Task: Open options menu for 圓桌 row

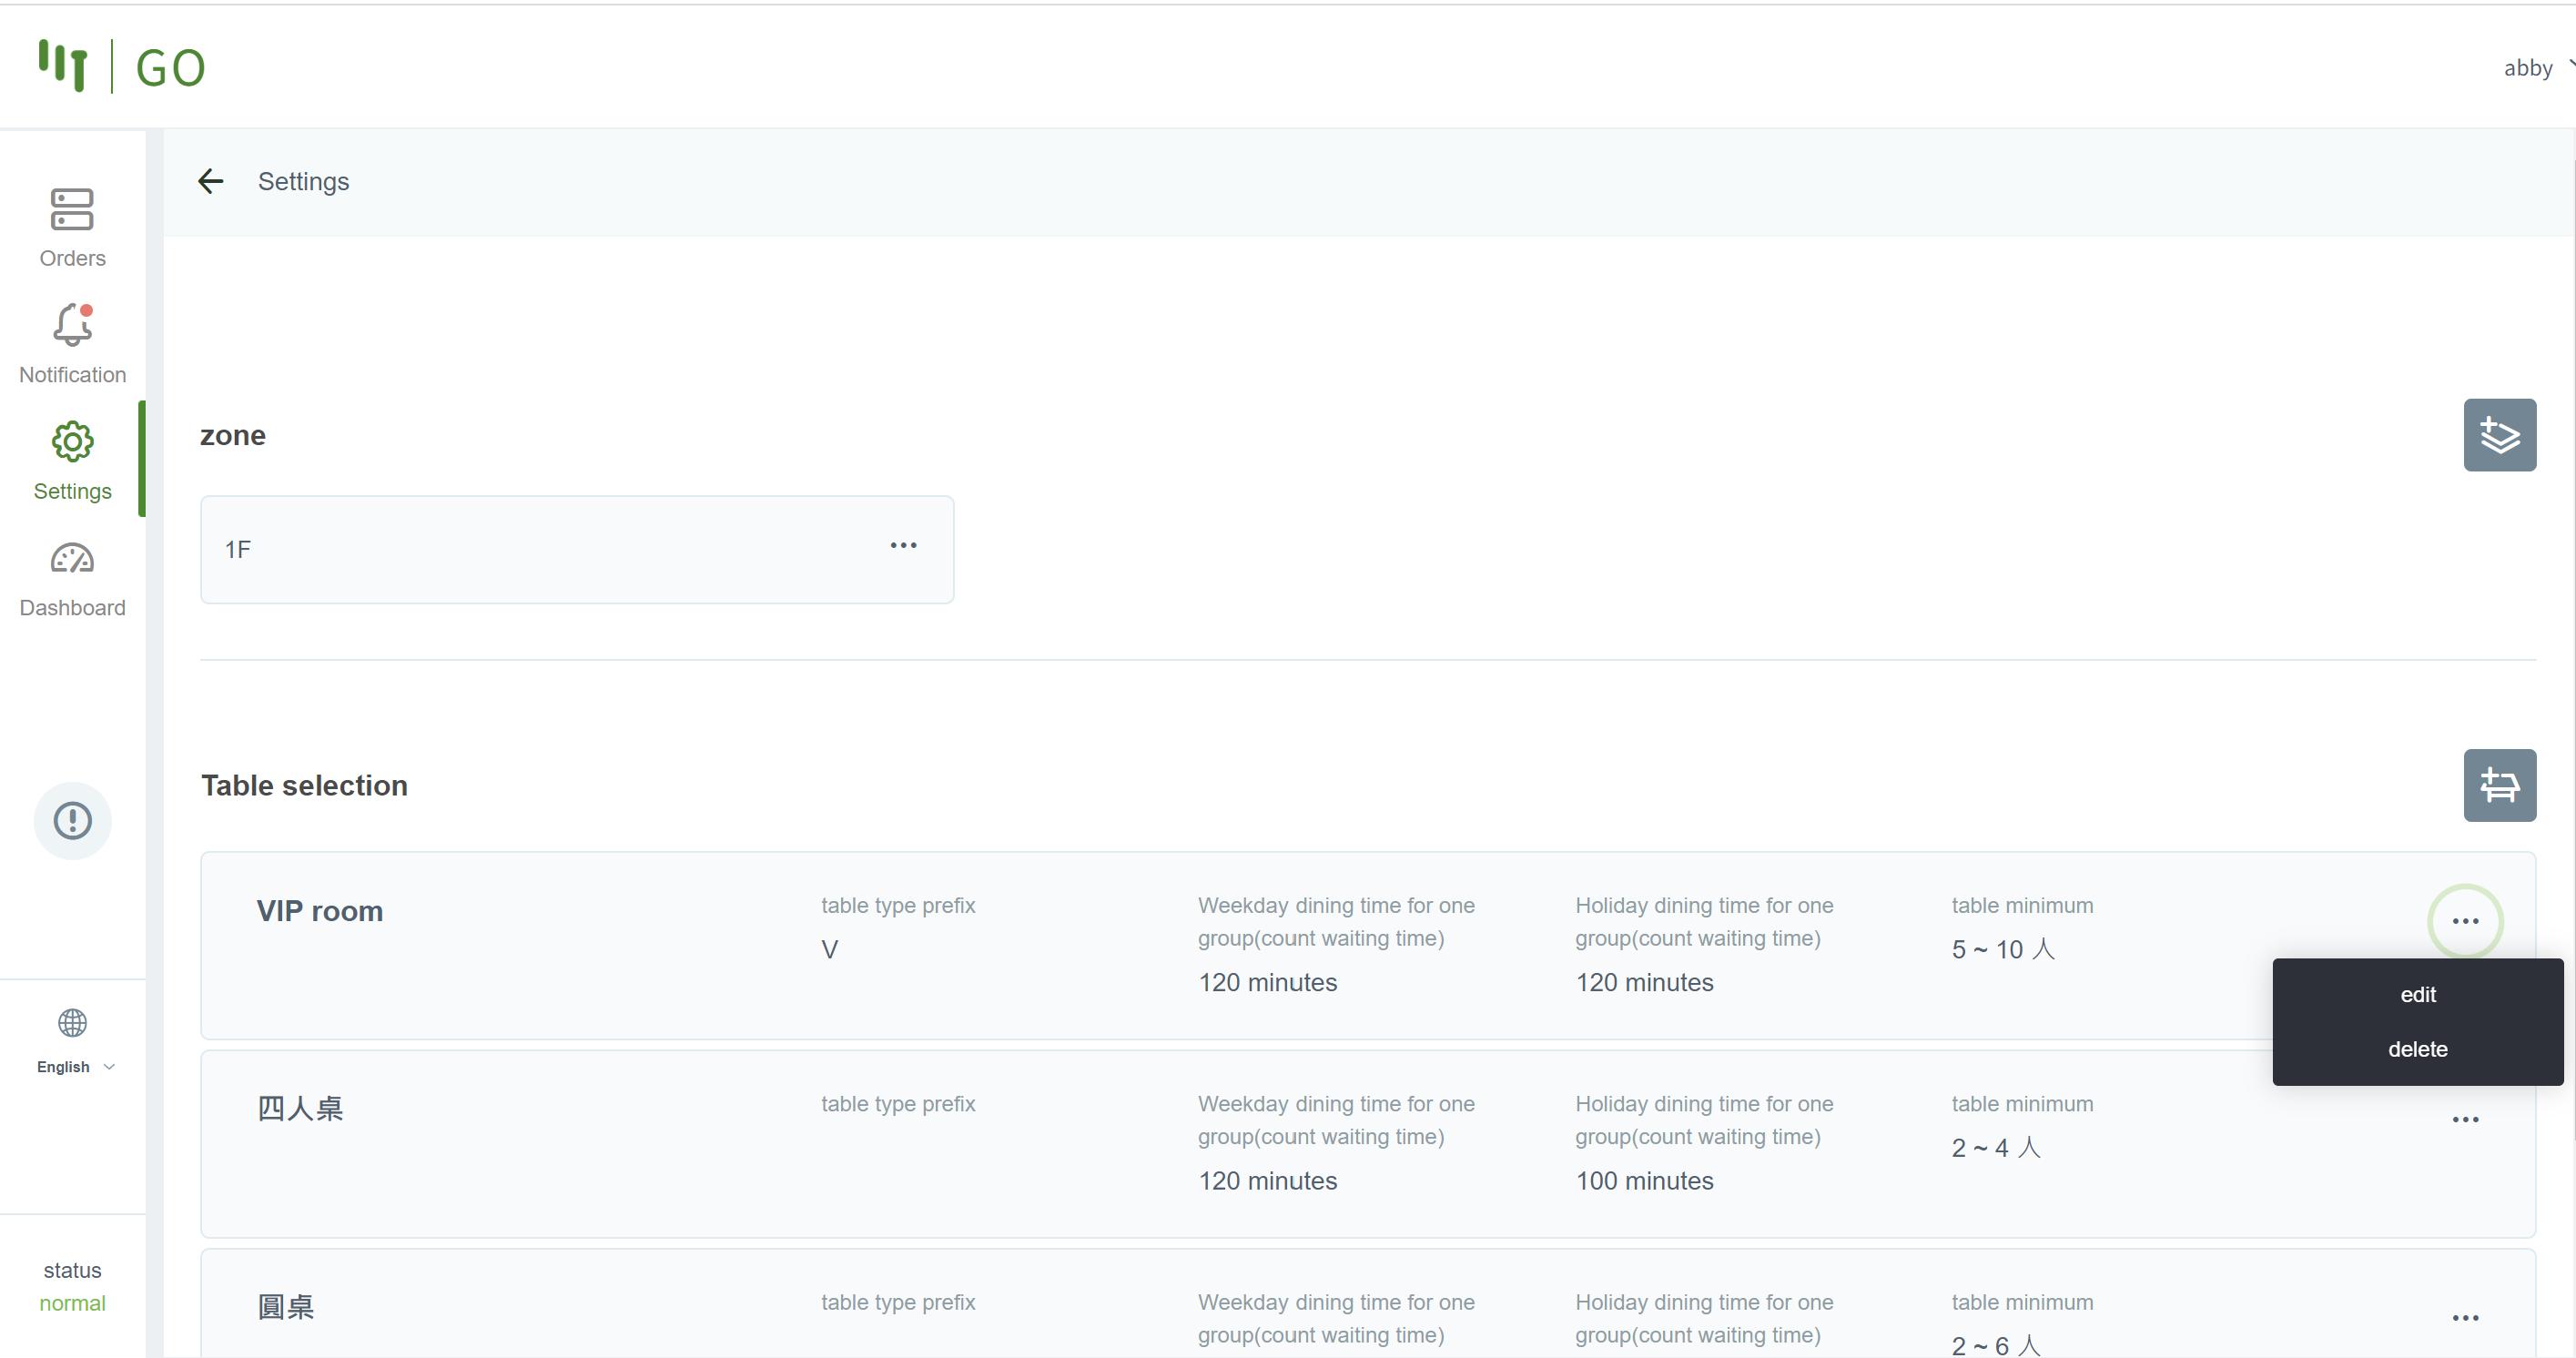Action: [2464, 1318]
